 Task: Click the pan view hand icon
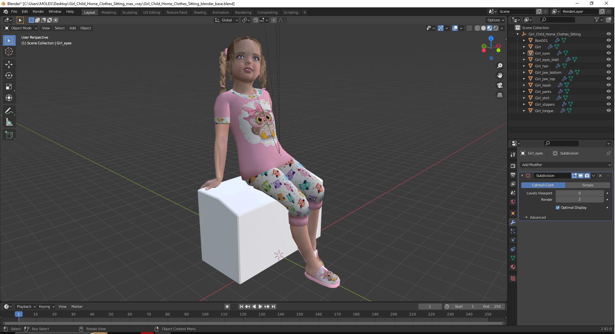coord(499,76)
